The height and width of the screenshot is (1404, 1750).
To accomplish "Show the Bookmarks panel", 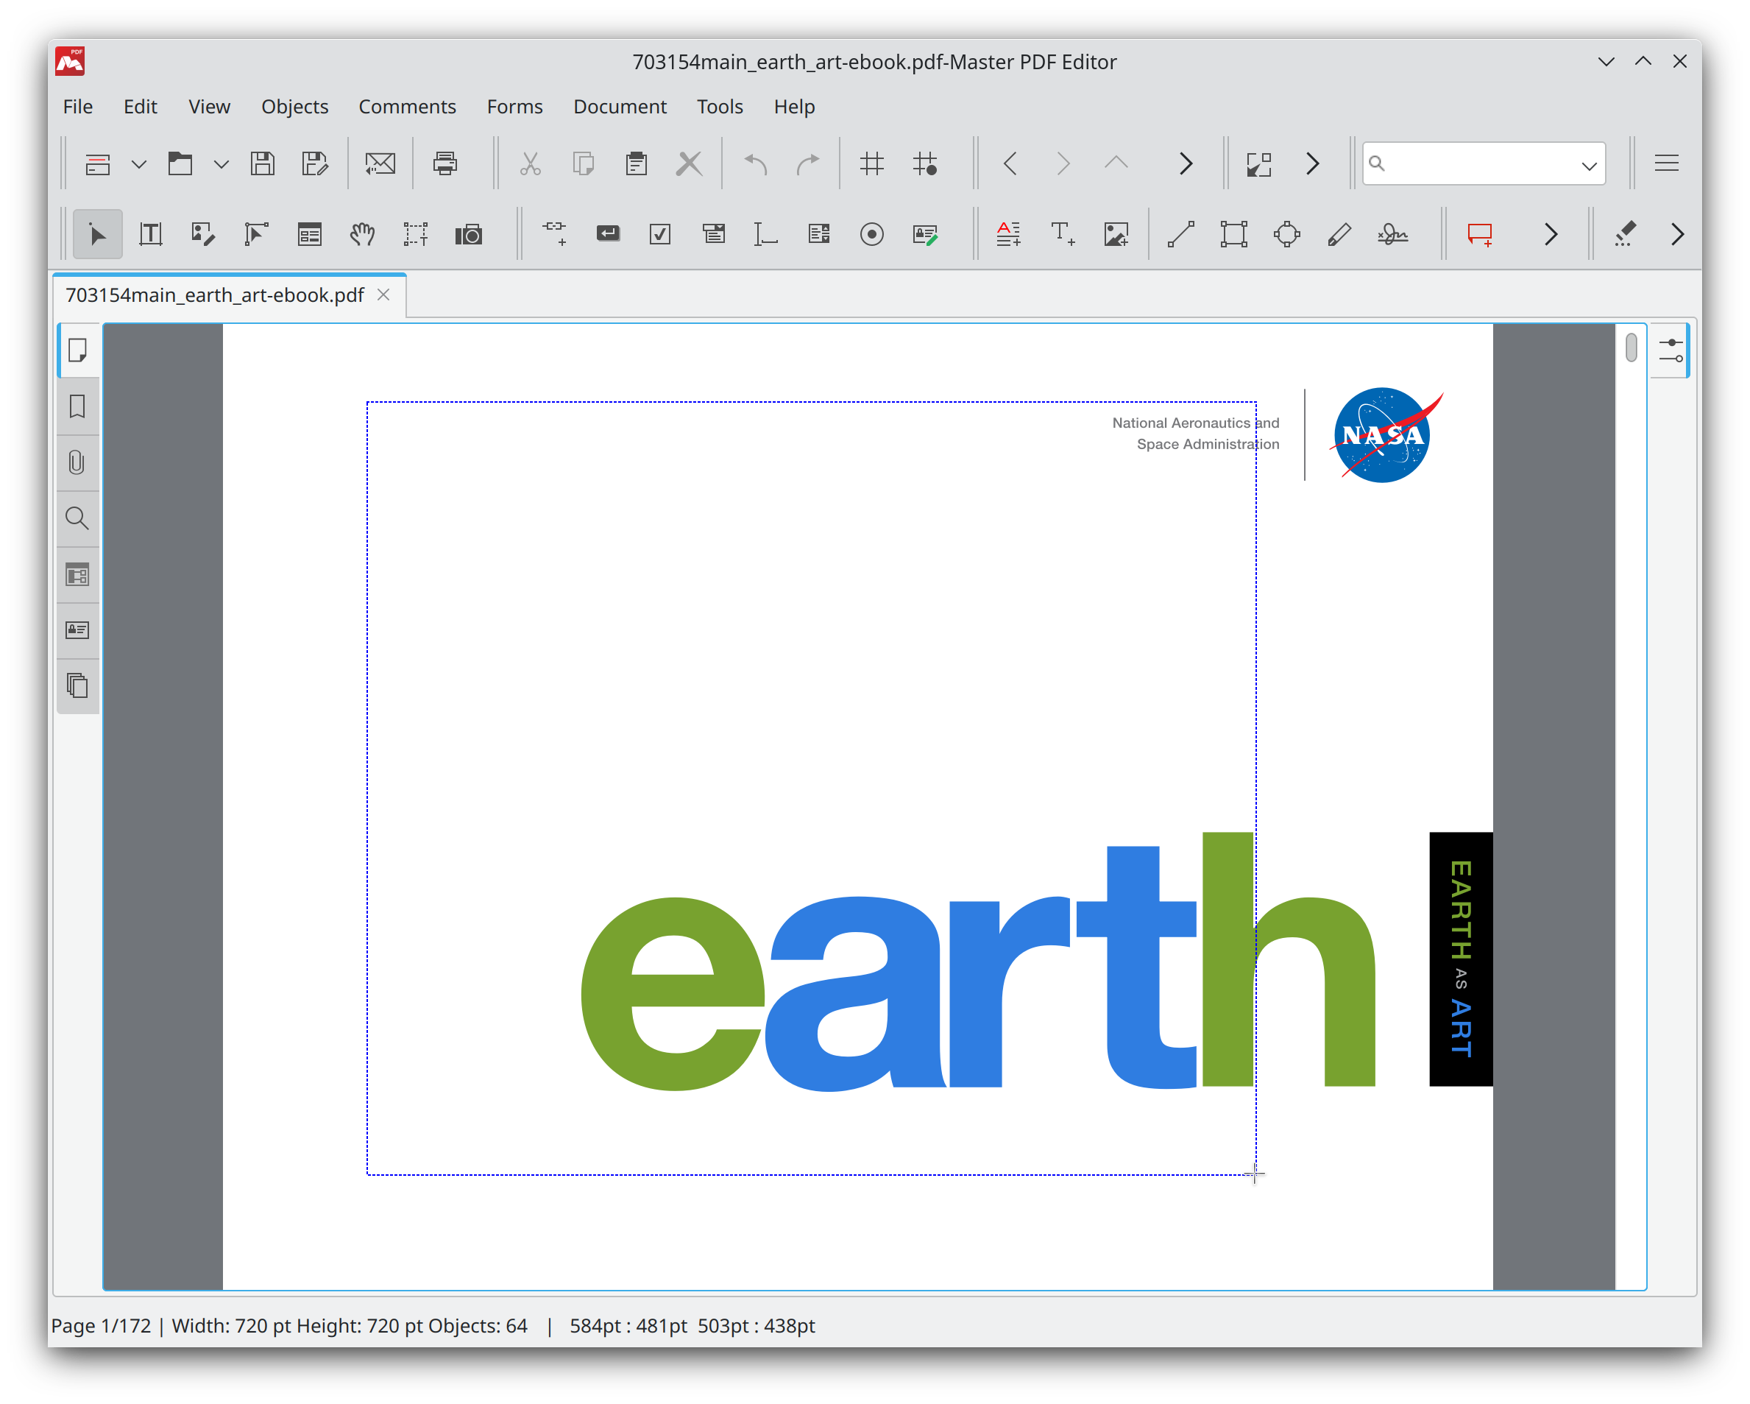I will [x=78, y=407].
